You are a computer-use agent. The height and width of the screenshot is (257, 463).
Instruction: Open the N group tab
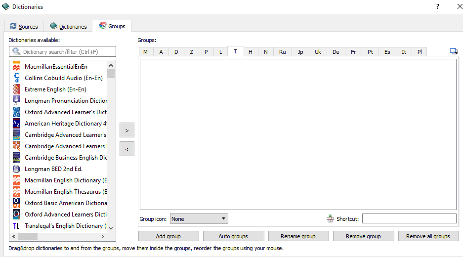(x=266, y=52)
